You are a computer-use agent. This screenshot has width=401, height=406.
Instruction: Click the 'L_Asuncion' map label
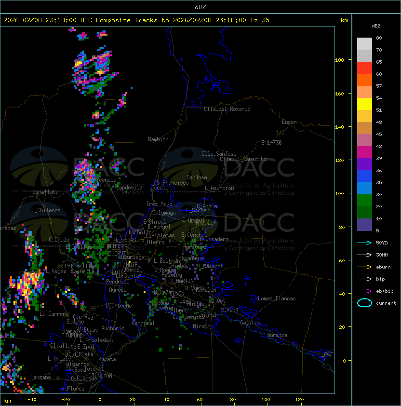point(219,188)
